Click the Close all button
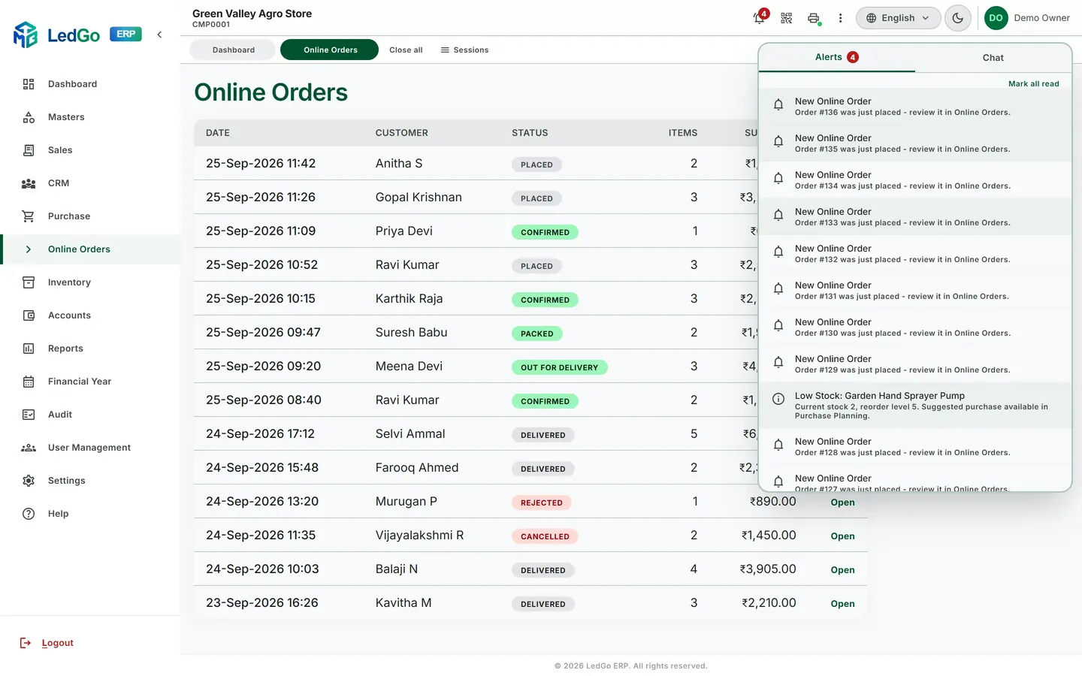 (x=406, y=50)
